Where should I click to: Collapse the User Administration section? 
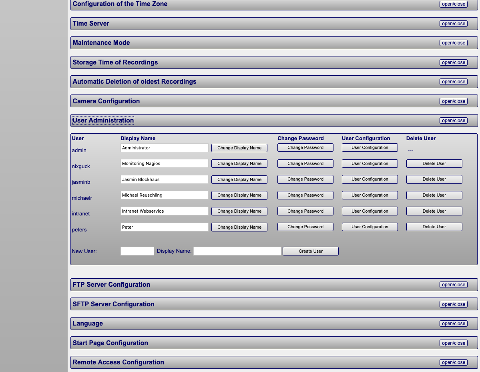pos(453,121)
